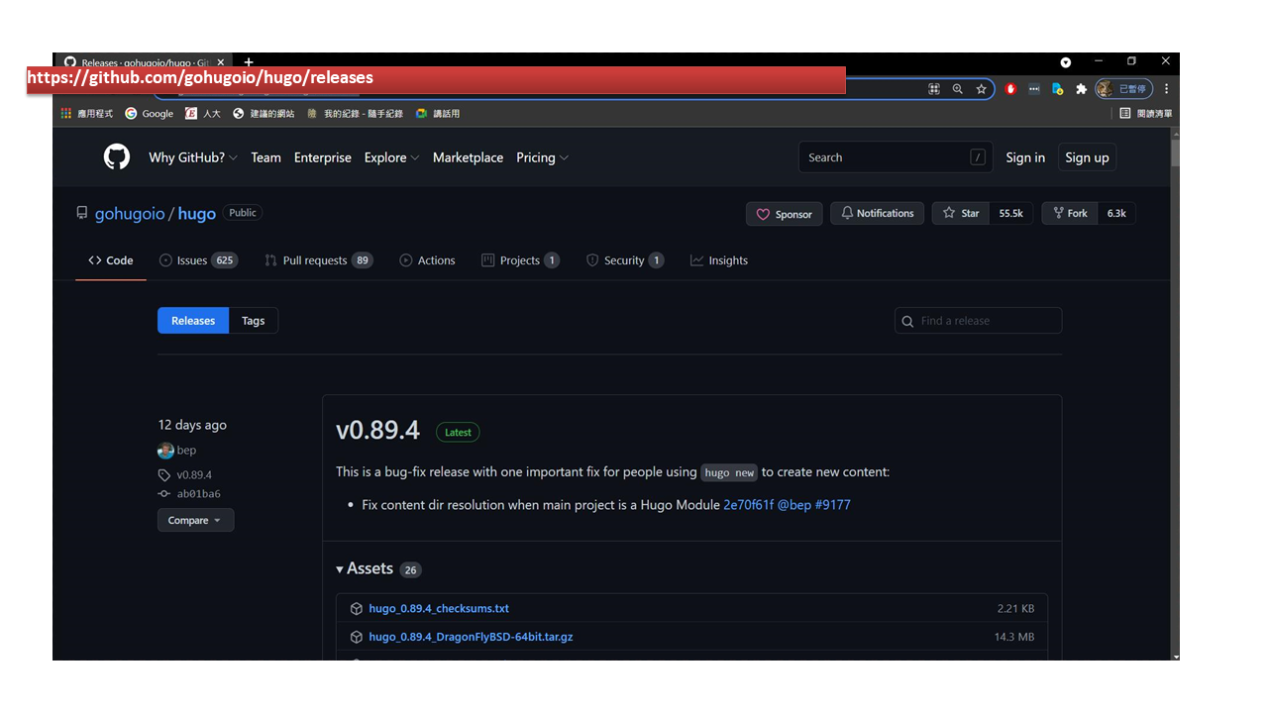Open the Actions tab
This screenshot has width=1268, height=713.
tap(427, 260)
